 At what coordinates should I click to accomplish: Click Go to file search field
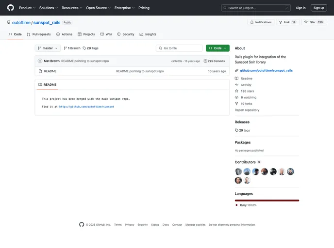tap(179, 48)
